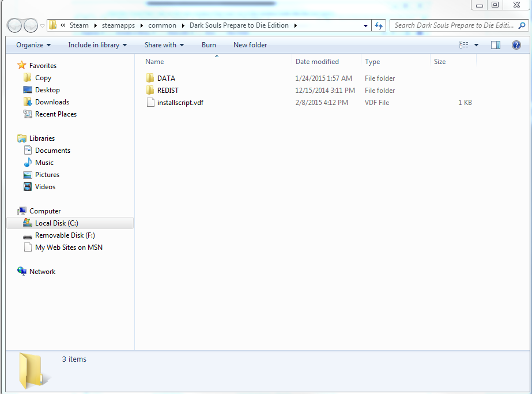Open the Documents library
Screen dimensions: 532x394
[x=53, y=151]
